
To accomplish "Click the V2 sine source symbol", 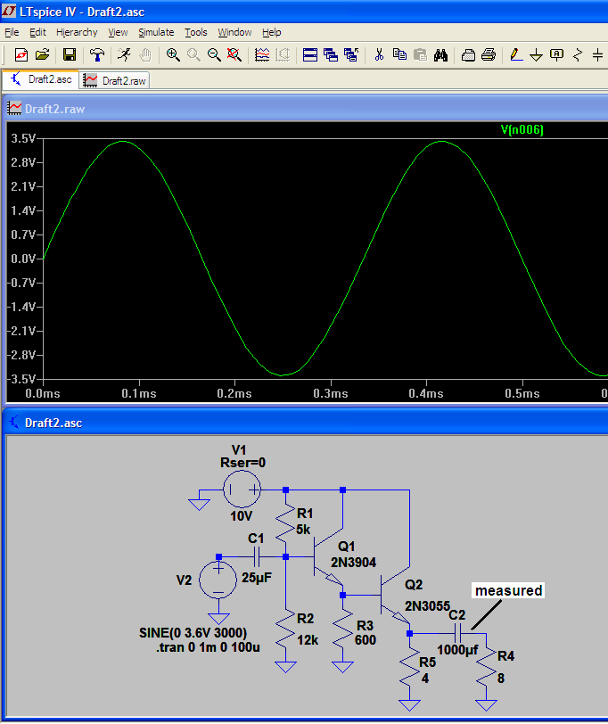I will click(218, 580).
